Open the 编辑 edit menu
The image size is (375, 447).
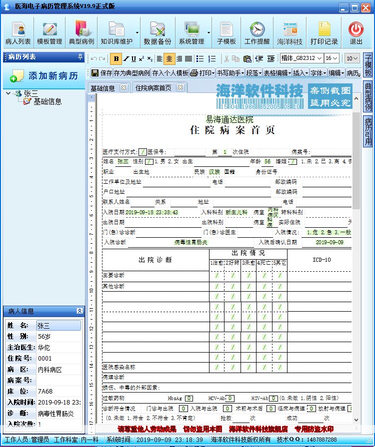pos(336,73)
